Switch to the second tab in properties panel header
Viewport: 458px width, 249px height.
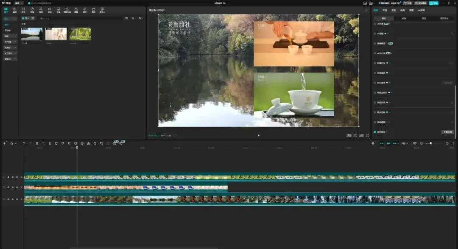tap(385, 10)
